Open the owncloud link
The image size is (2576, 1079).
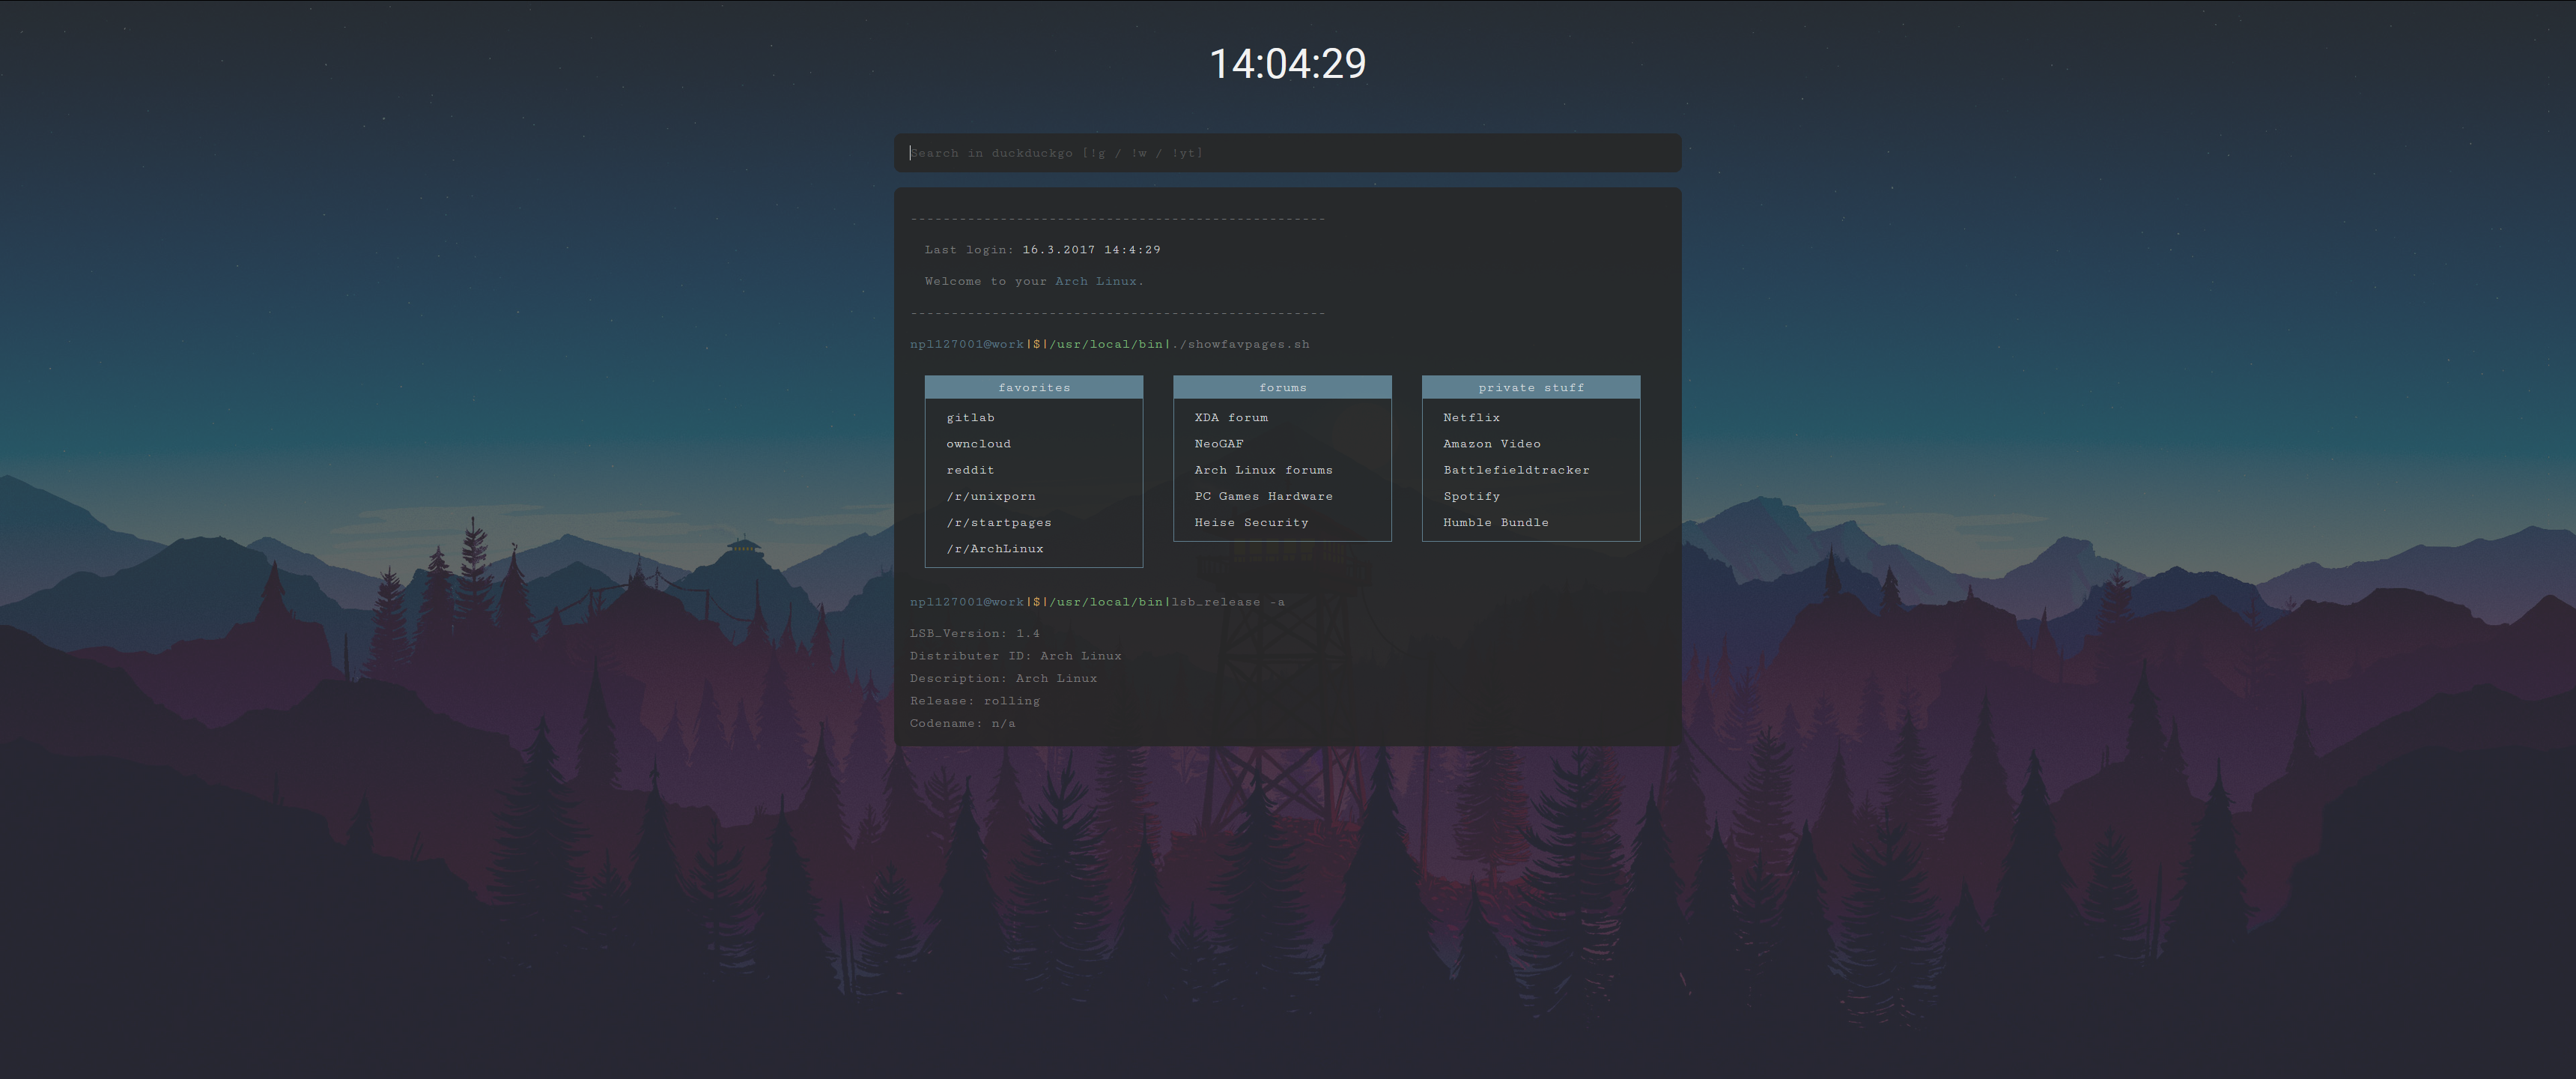[978, 444]
